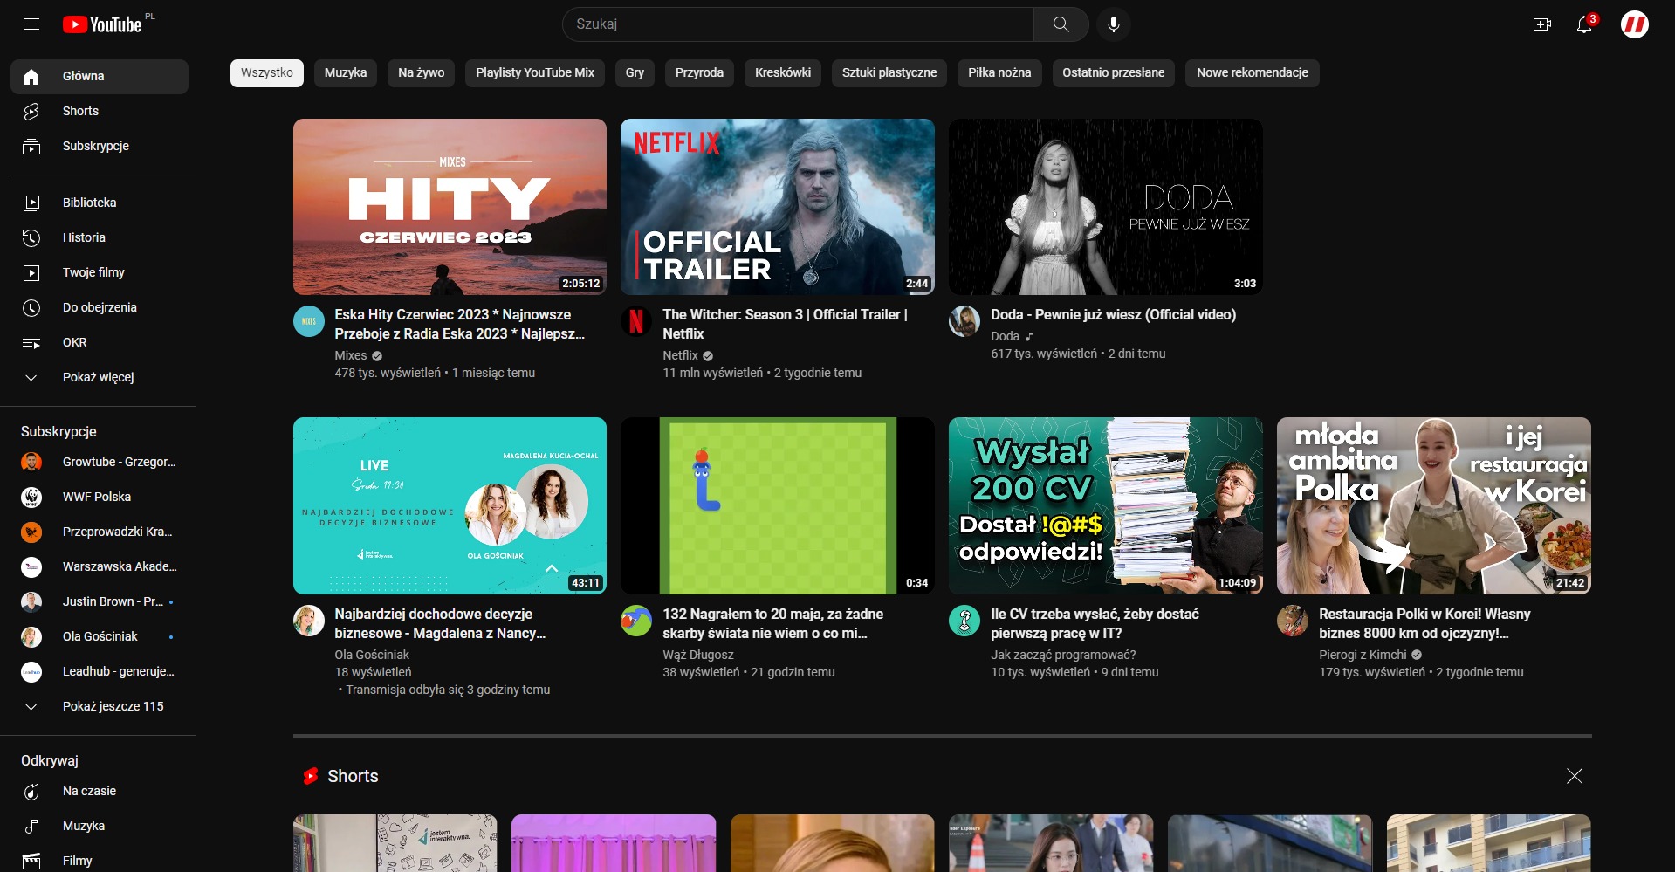Open Justin Brown - Pr... subscription channel
The height and width of the screenshot is (872, 1675).
tap(100, 601)
